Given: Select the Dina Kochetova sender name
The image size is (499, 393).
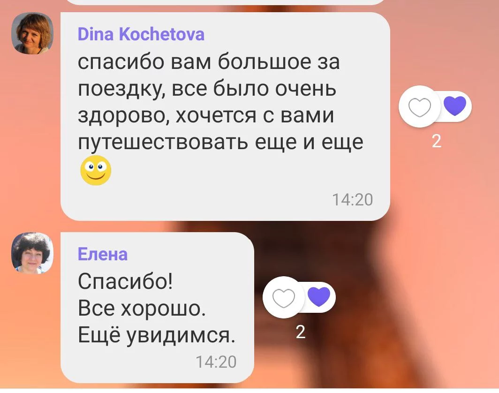Looking at the screenshot, I should click(141, 34).
